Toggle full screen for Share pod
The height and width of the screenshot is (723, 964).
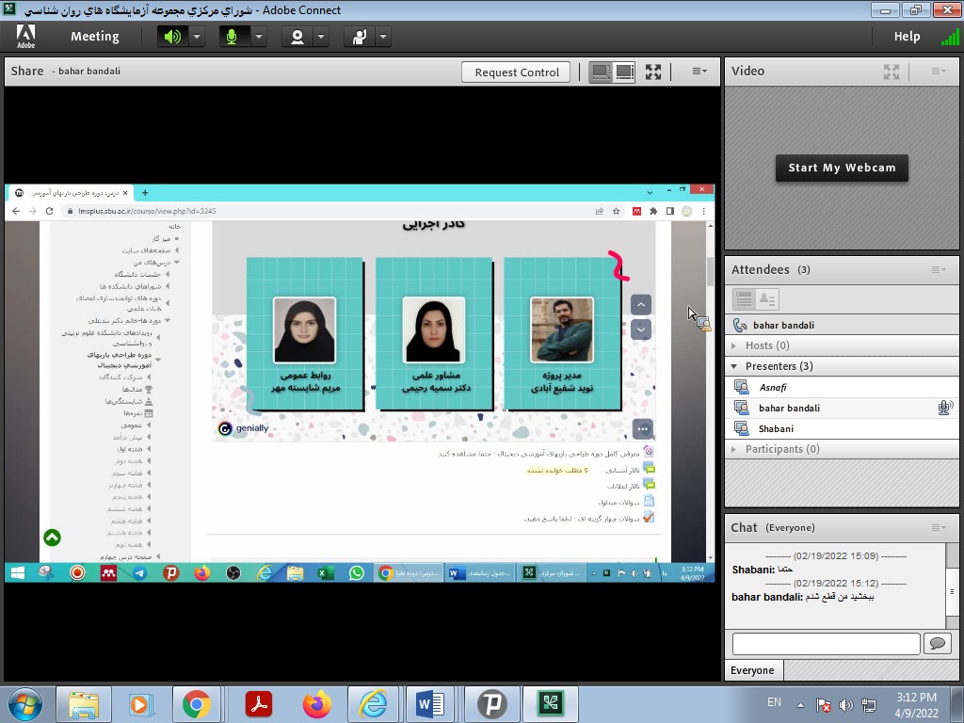pyautogui.click(x=653, y=72)
